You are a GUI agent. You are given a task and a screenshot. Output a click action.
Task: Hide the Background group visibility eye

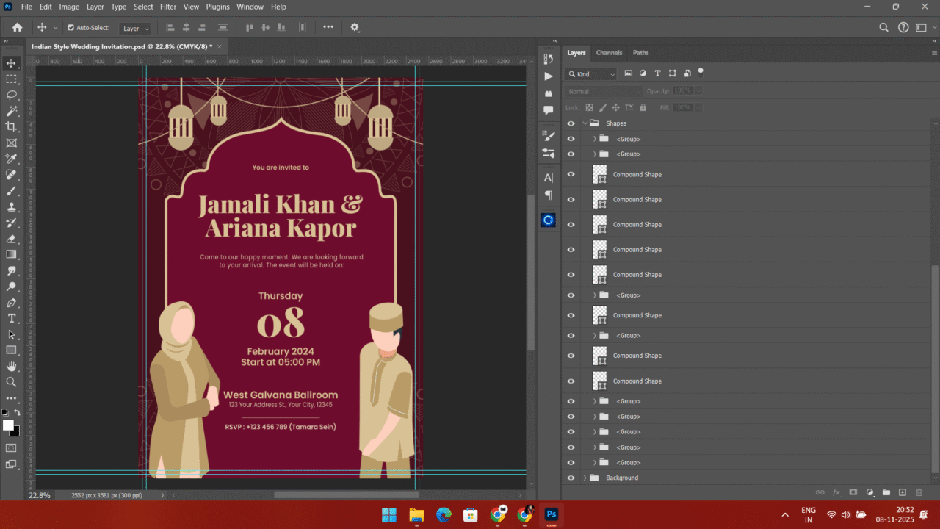pos(571,478)
